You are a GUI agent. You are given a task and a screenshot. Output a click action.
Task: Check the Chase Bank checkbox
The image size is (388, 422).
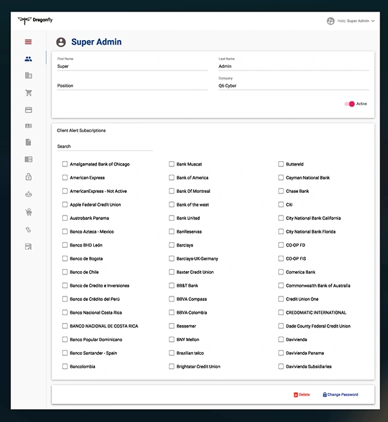[x=281, y=191]
